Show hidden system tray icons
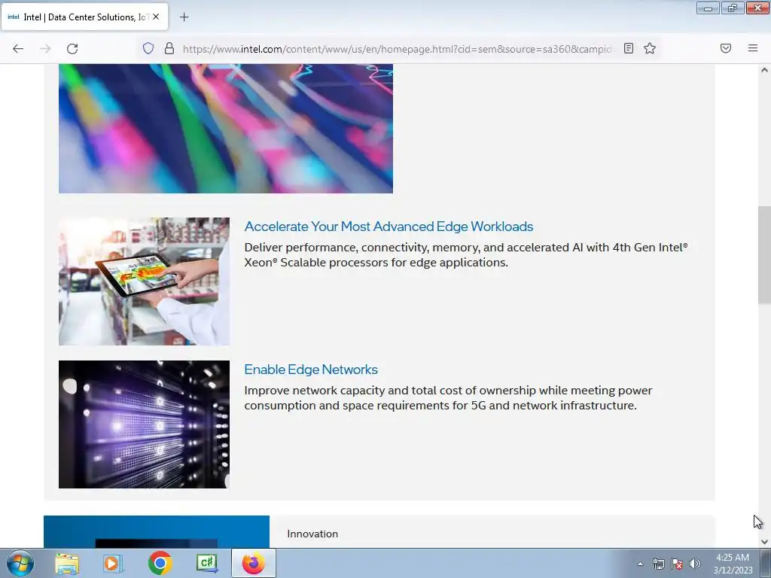This screenshot has height=578, width=771. 640,564
